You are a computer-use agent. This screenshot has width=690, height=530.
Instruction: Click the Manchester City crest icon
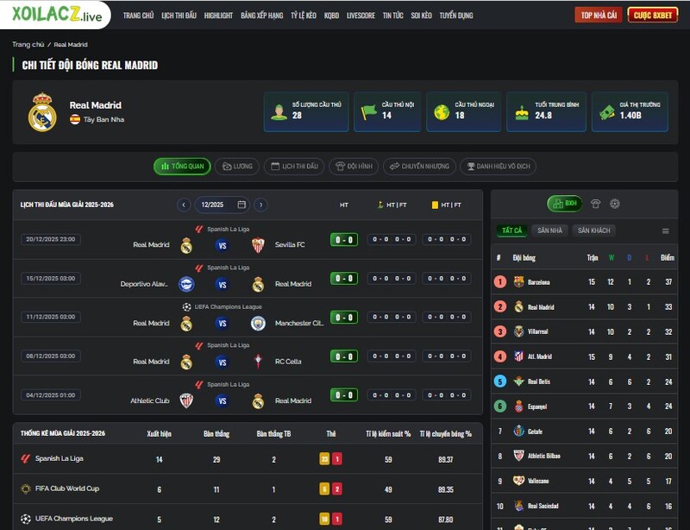pos(258,324)
